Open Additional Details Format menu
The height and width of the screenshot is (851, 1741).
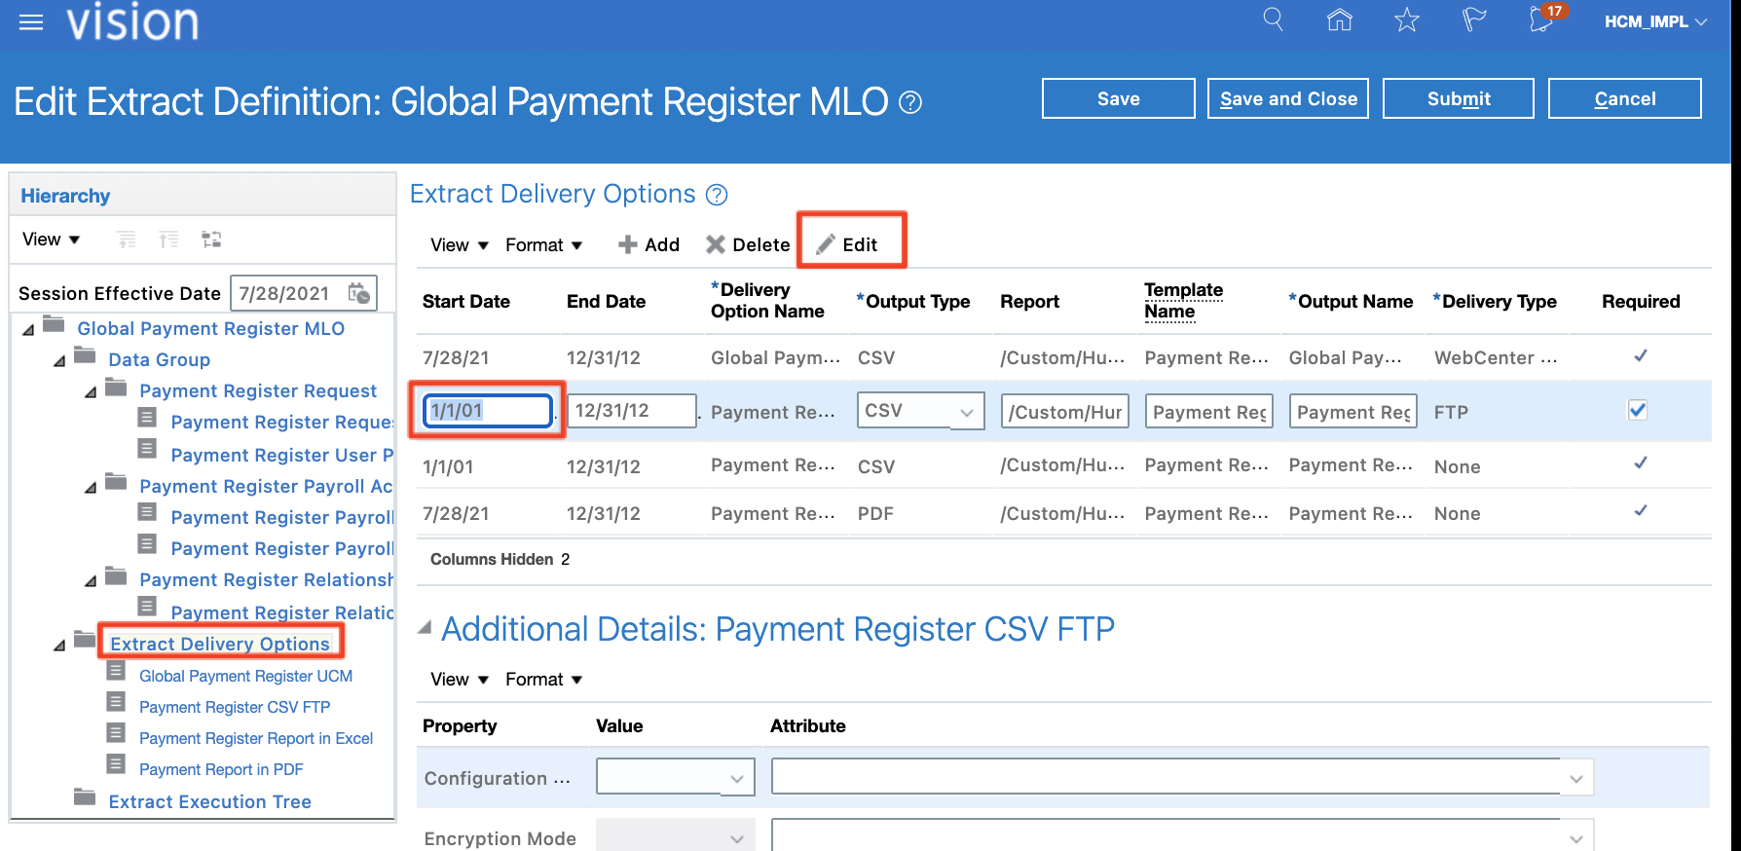pyautogui.click(x=543, y=680)
